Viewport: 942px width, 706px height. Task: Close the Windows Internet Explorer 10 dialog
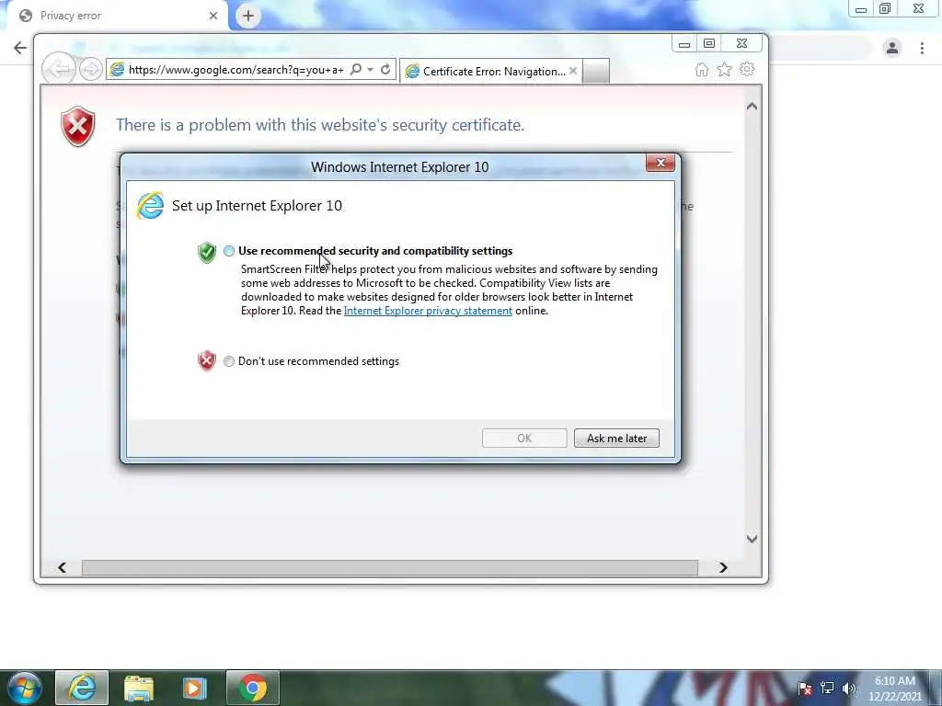[x=661, y=163]
